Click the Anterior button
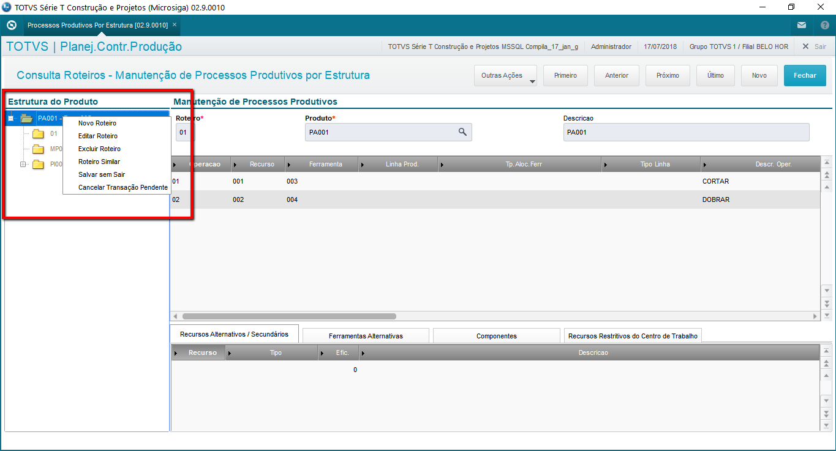 point(617,75)
